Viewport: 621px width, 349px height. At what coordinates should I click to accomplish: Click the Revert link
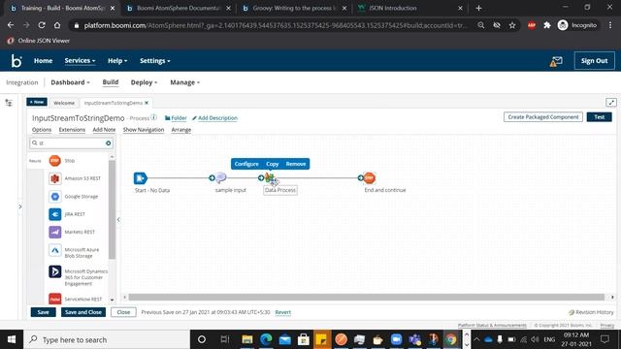282,312
